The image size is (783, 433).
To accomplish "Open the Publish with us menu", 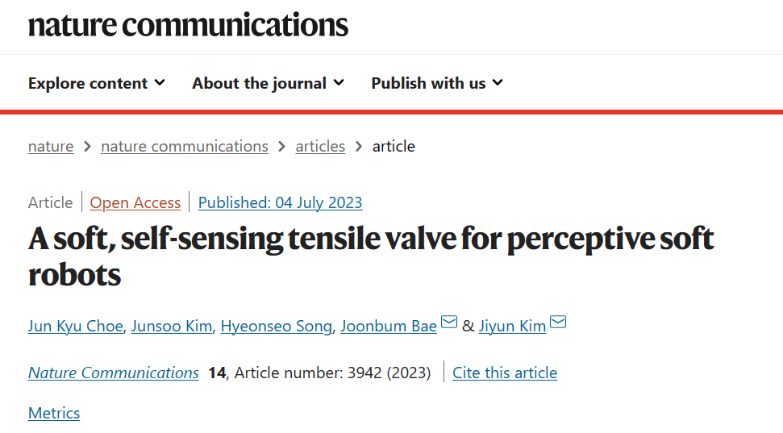I will 437,83.
